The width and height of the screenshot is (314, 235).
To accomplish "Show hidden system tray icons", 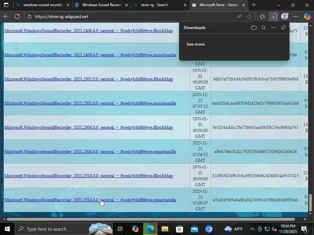I will 252,229.
